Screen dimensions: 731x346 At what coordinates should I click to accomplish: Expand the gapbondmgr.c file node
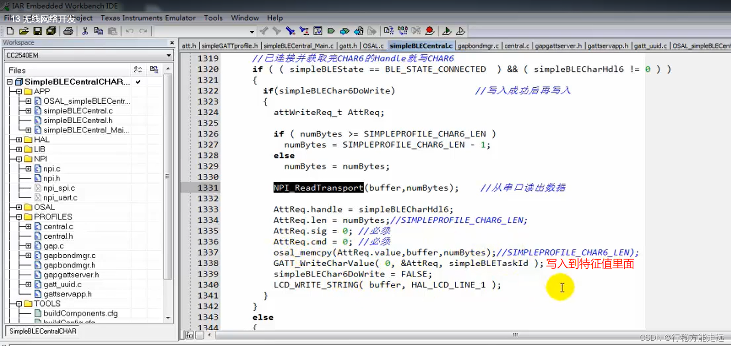[28, 256]
